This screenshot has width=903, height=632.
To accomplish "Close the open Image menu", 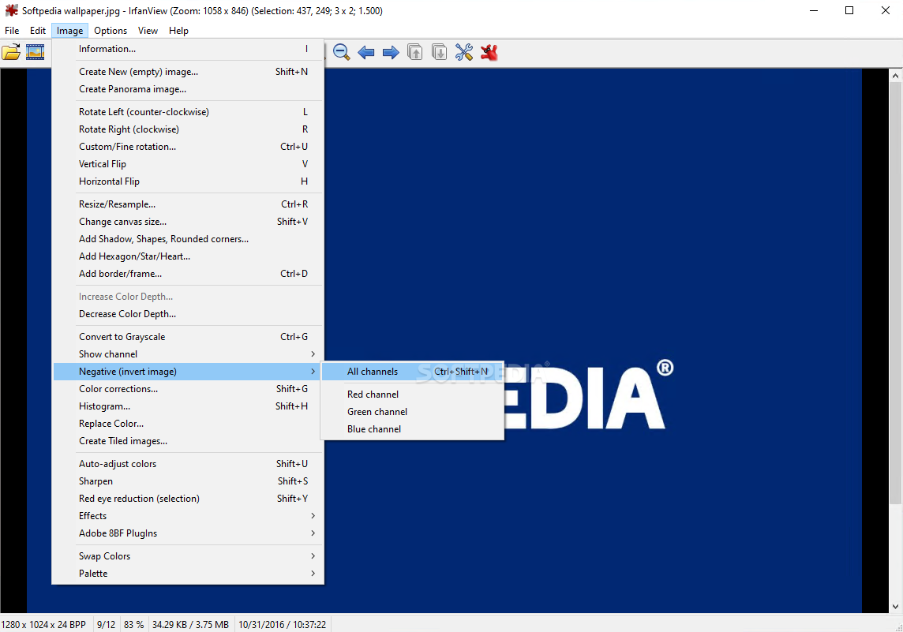I will (x=69, y=31).
